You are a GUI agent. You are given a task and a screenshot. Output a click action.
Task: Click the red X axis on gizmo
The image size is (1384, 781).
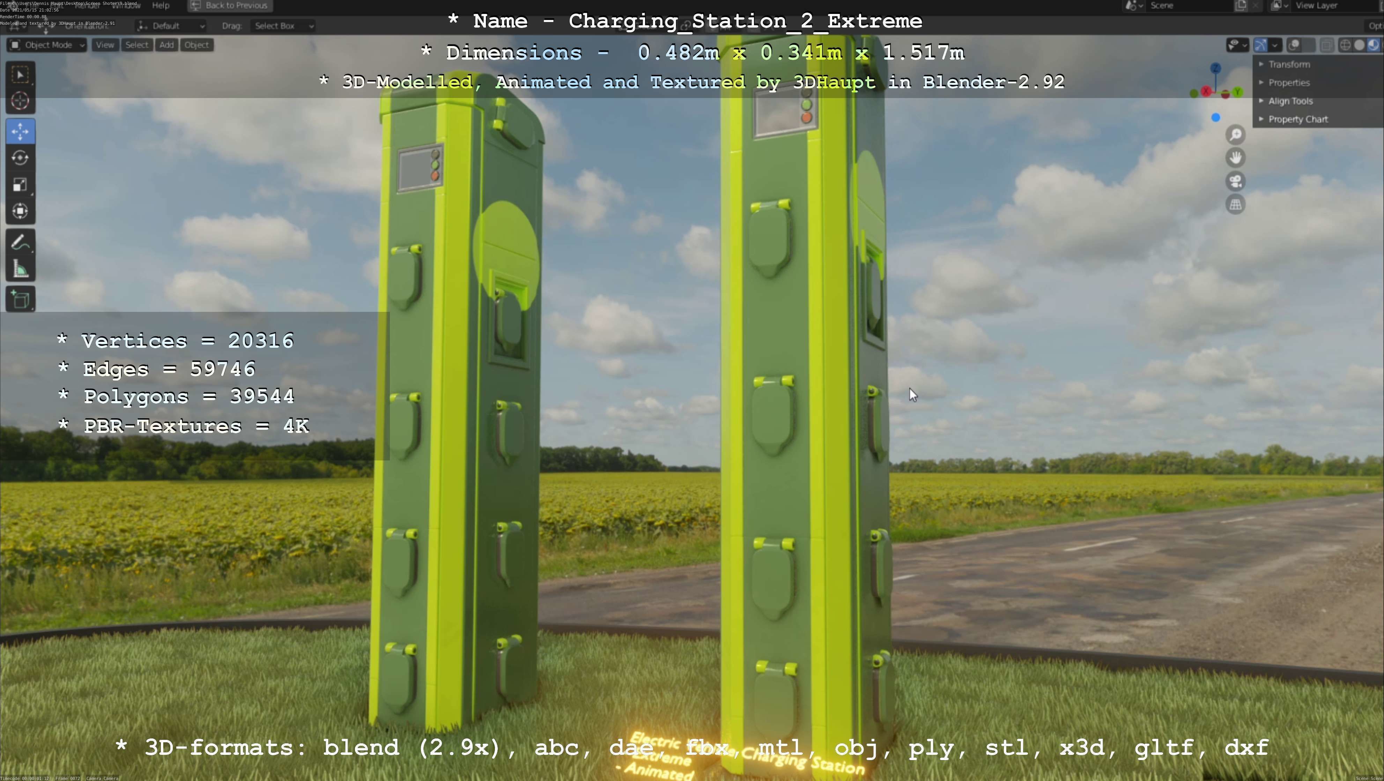tap(1206, 91)
